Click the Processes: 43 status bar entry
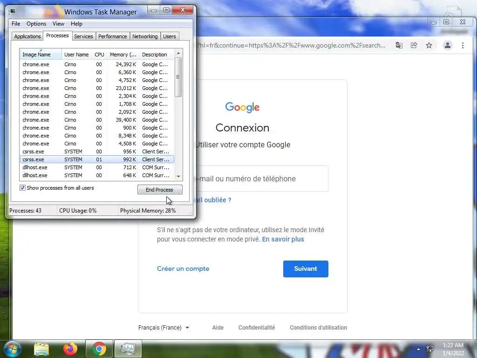This screenshot has width=477, height=358. 25,210
